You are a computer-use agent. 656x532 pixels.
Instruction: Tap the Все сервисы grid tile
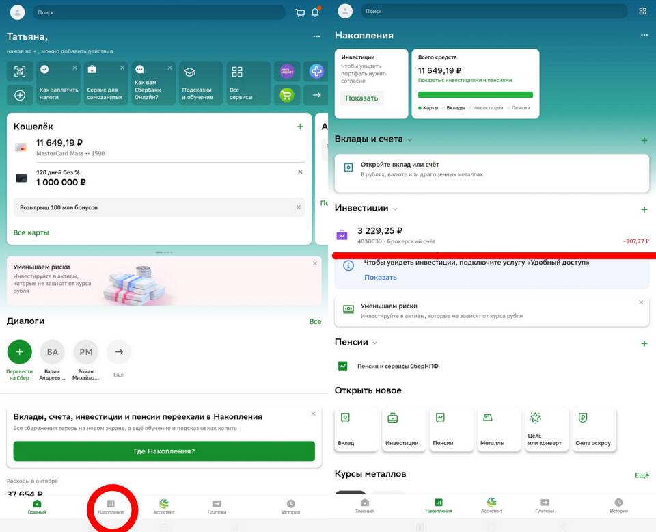245,83
